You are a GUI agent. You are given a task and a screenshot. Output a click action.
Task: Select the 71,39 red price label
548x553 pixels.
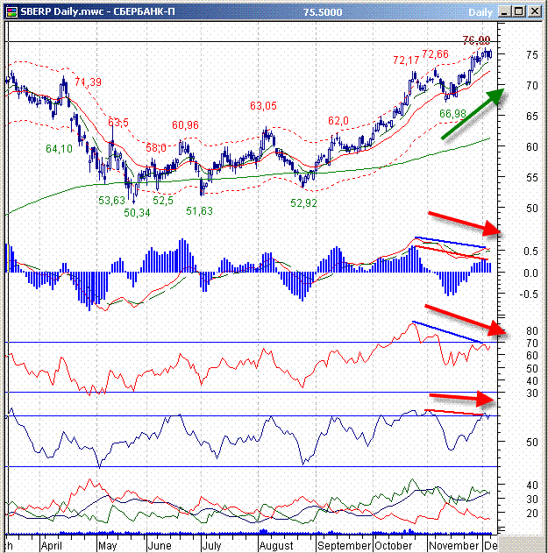pyautogui.click(x=88, y=82)
